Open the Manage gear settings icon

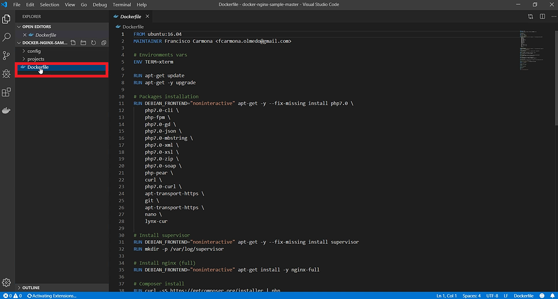pyautogui.click(x=7, y=282)
